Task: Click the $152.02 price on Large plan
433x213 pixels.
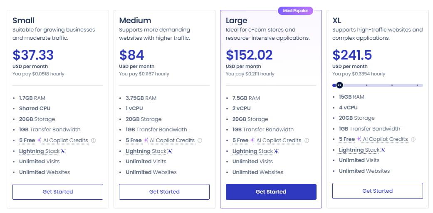Action: tap(249, 55)
